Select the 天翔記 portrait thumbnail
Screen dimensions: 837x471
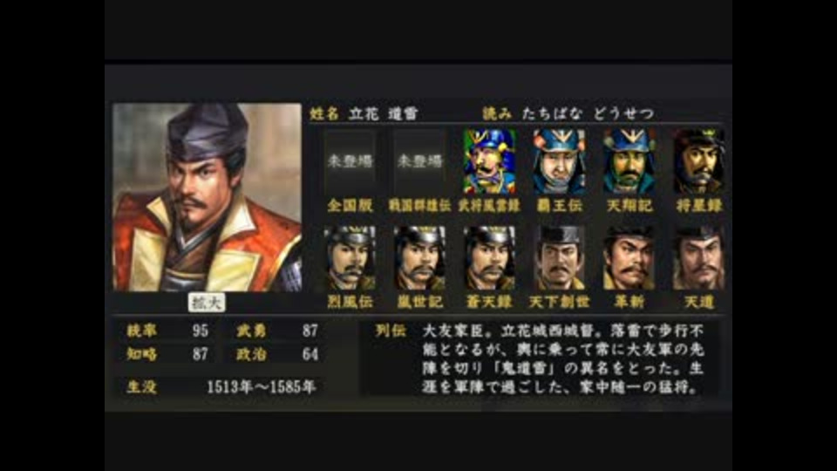tap(629, 161)
